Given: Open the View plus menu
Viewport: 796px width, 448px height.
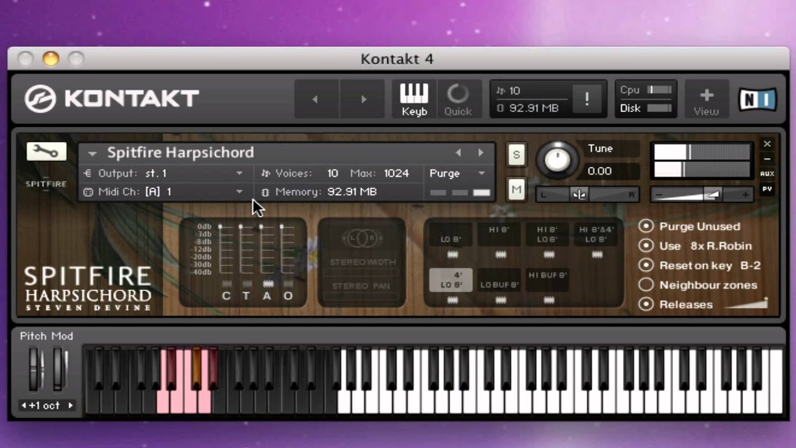Looking at the screenshot, I should (706, 99).
